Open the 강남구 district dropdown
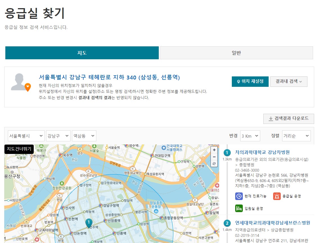The height and width of the screenshot is (243, 315). coord(58,136)
